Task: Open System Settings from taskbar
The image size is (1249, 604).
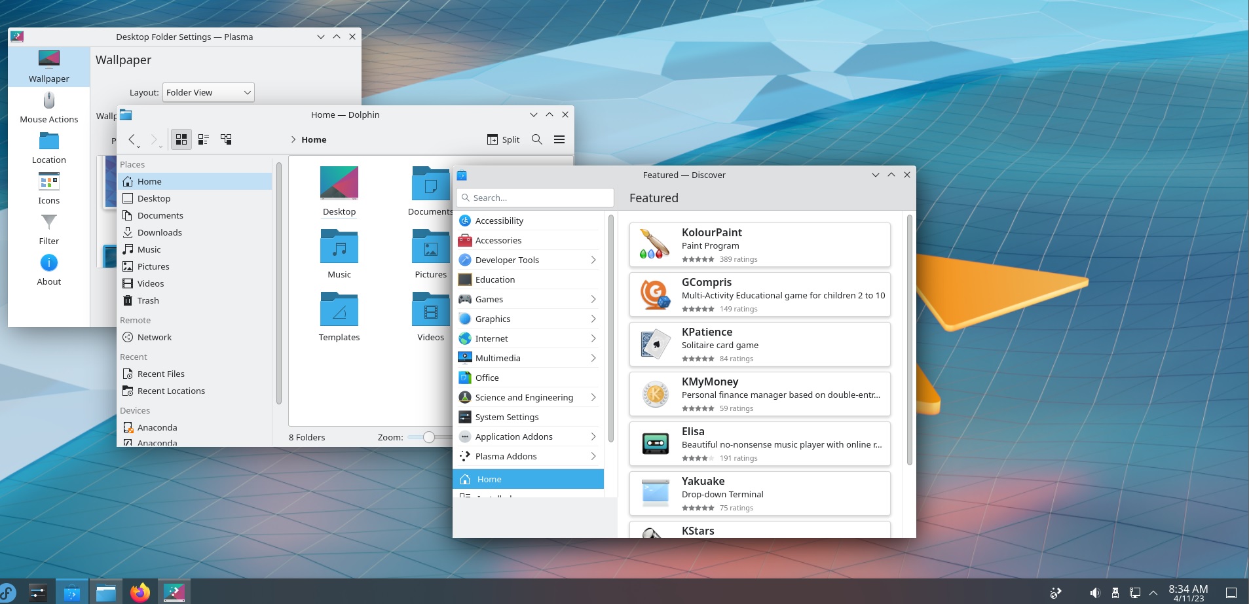Action: [38, 592]
